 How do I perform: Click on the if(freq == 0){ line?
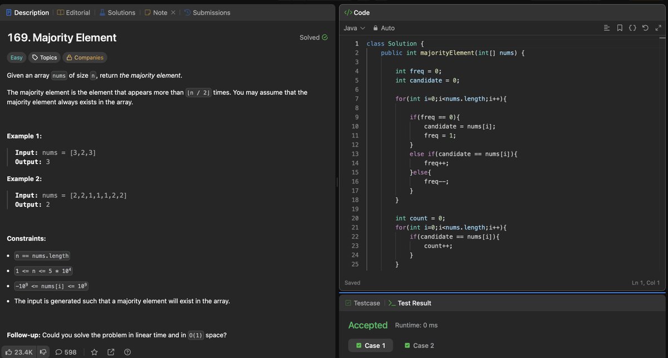pos(434,117)
